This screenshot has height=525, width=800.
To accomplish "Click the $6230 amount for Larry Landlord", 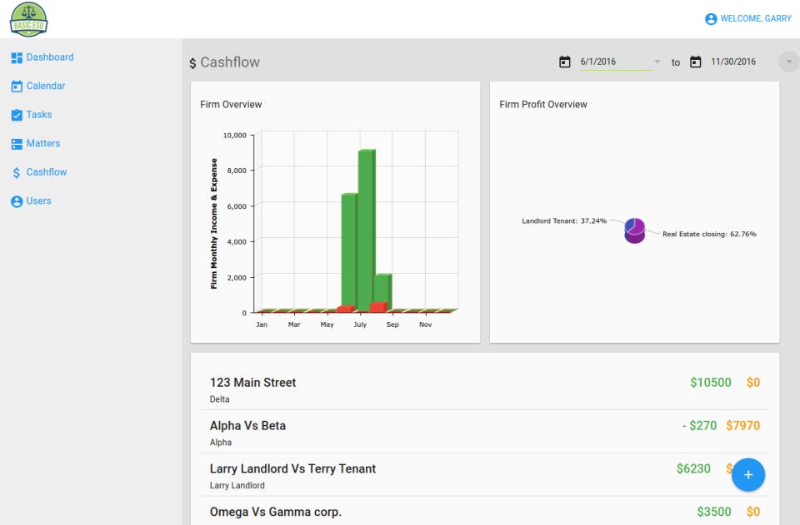I will (x=693, y=468).
